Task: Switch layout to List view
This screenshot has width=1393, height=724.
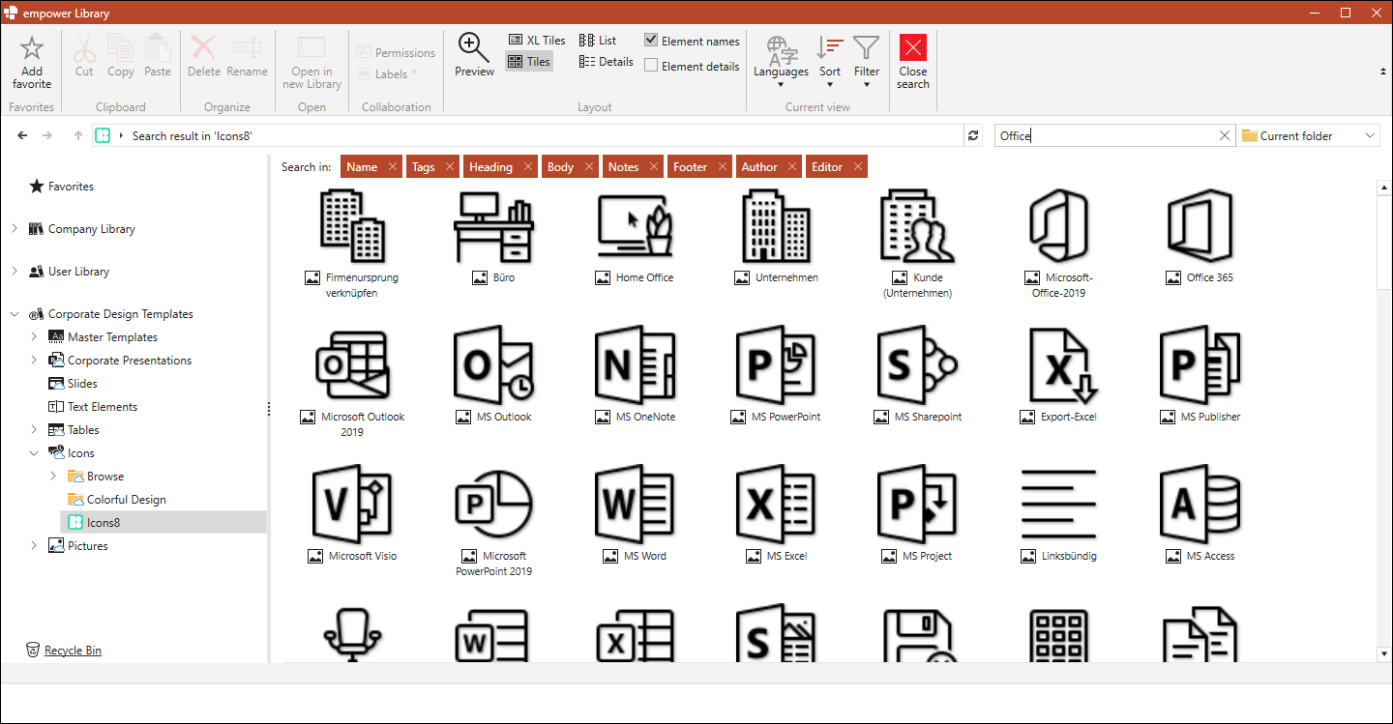Action: pyautogui.click(x=598, y=41)
